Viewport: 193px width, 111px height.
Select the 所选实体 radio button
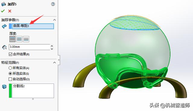(10, 74)
